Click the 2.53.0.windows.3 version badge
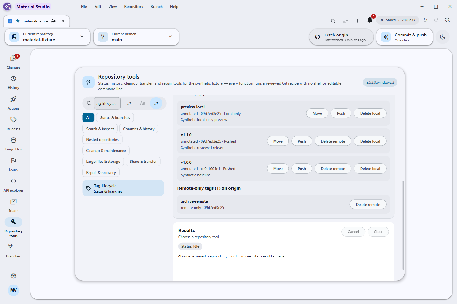The height and width of the screenshot is (304, 457). click(x=380, y=82)
